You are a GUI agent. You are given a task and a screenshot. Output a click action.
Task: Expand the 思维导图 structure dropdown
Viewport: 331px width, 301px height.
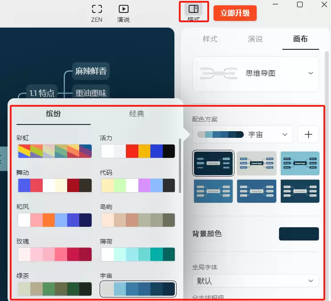point(255,74)
